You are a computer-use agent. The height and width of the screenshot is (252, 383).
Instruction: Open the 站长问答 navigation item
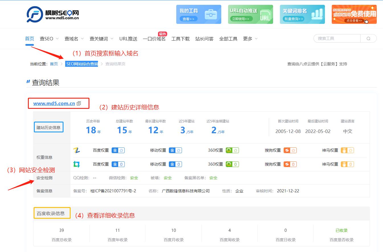click(204, 38)
